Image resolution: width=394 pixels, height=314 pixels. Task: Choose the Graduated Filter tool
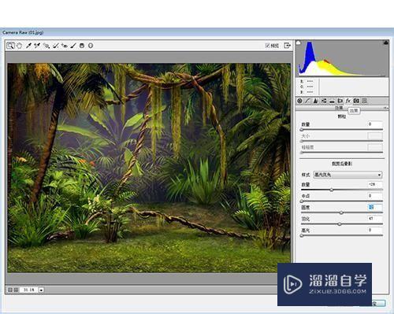coord(82,46)
